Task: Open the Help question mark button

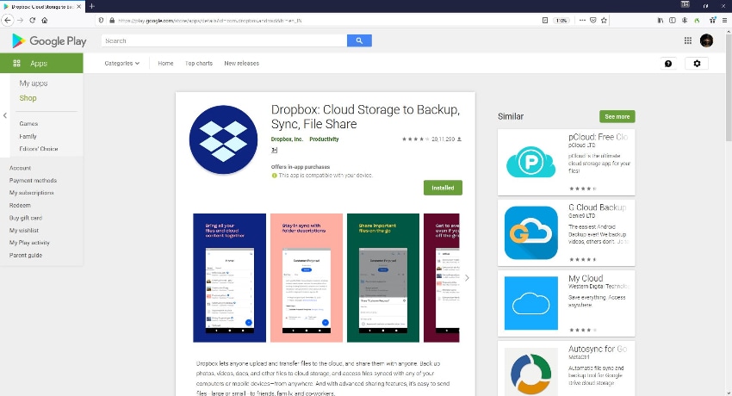Action: tap(668, 64)
